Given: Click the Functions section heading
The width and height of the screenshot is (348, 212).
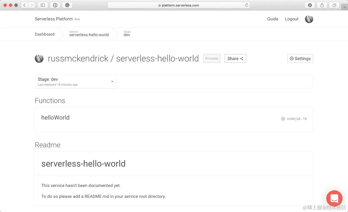Looking at the screenshot, I should 50,101.
